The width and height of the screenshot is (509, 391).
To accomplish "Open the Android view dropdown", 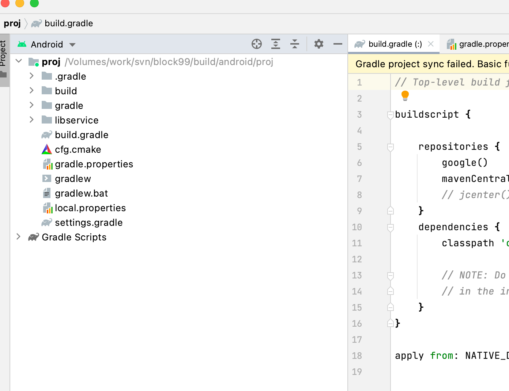I will click(72, 45).
